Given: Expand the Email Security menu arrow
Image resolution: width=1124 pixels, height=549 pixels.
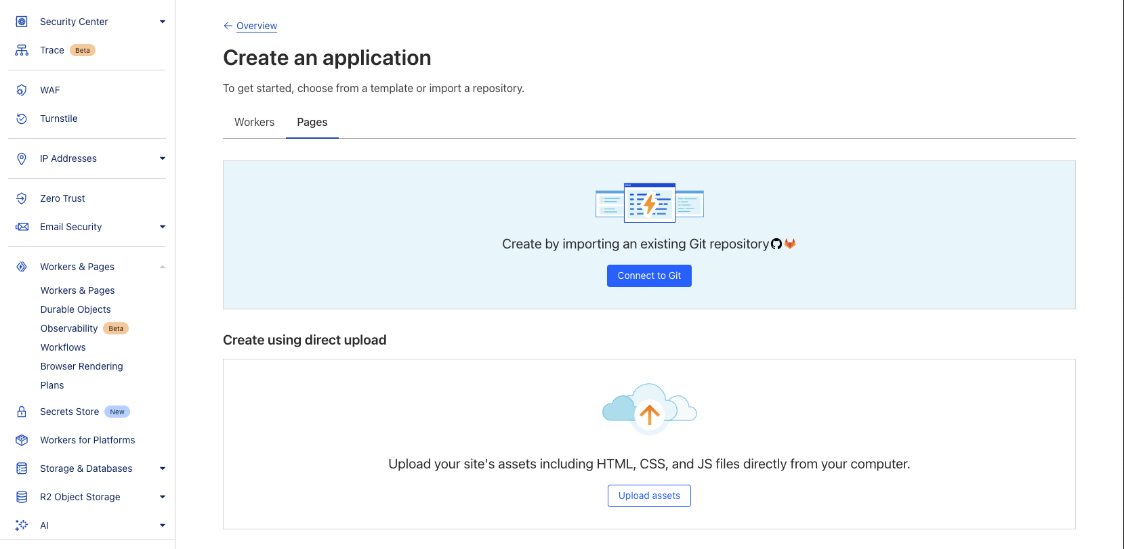Looking at the screenshot, I should pyautogui.click(x=163, y=227).
